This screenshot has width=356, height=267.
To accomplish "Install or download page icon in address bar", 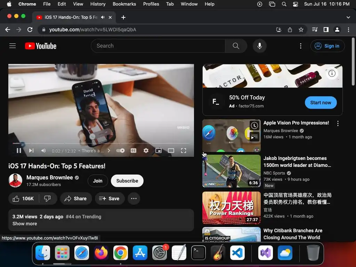I will pyautogui.click(x=278, y=30).
